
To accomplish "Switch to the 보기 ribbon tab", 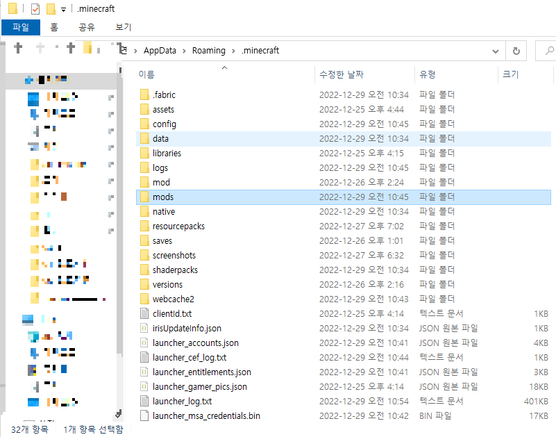I will click(124, 27).
